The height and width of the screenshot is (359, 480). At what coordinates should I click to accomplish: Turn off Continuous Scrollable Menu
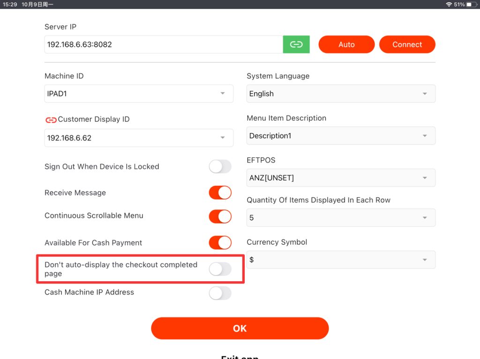(x=220, y=216)
